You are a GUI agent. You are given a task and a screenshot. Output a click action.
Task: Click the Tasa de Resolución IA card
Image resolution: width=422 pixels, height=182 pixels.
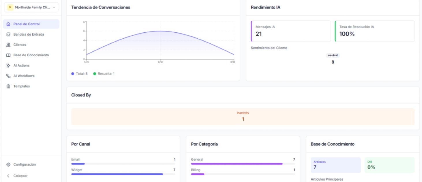(x=375, y=31)
